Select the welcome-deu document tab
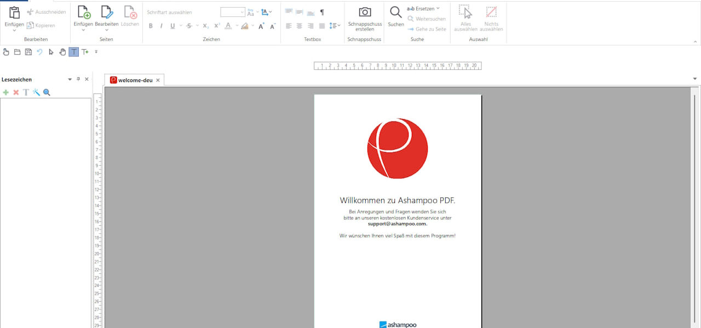The image size is (701, 328). (135, 80)
